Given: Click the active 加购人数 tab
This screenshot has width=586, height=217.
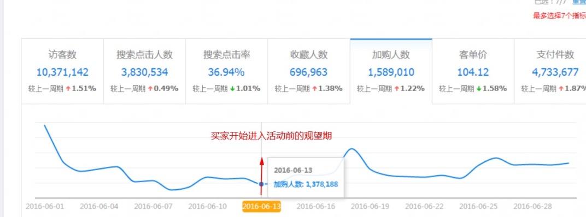Looking at the screenshot, I should click(x=391, y=71).
